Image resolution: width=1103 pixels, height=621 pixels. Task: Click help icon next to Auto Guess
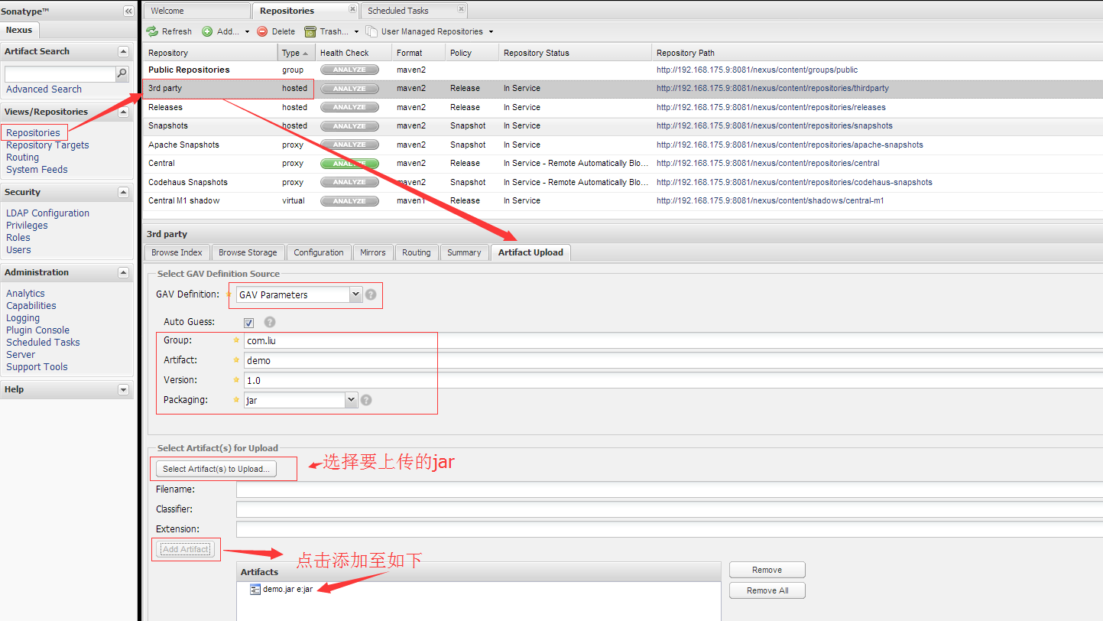tap(269, 322)
